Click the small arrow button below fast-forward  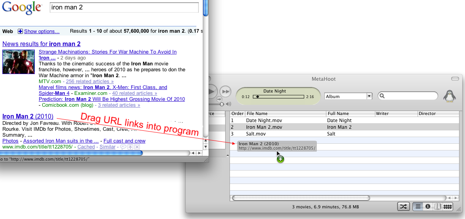(219, 99)
